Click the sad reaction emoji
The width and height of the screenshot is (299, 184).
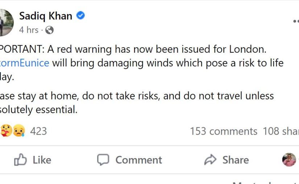click(x=18, y=131)
